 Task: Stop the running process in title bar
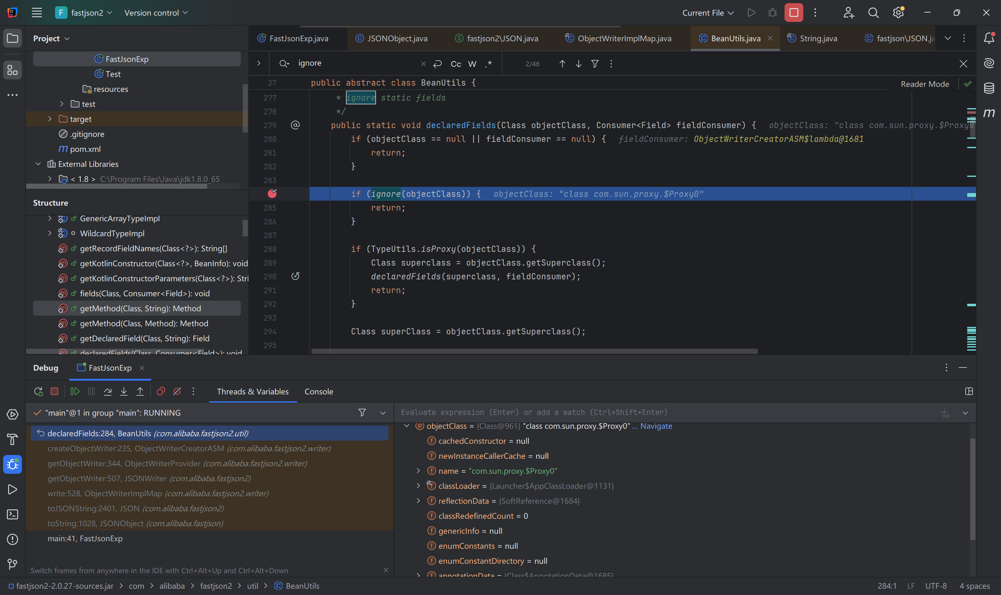point(794,13)
